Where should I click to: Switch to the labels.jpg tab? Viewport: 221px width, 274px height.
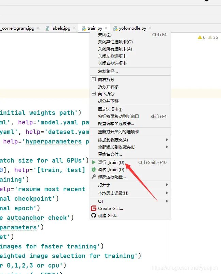(x=61, y=28)
